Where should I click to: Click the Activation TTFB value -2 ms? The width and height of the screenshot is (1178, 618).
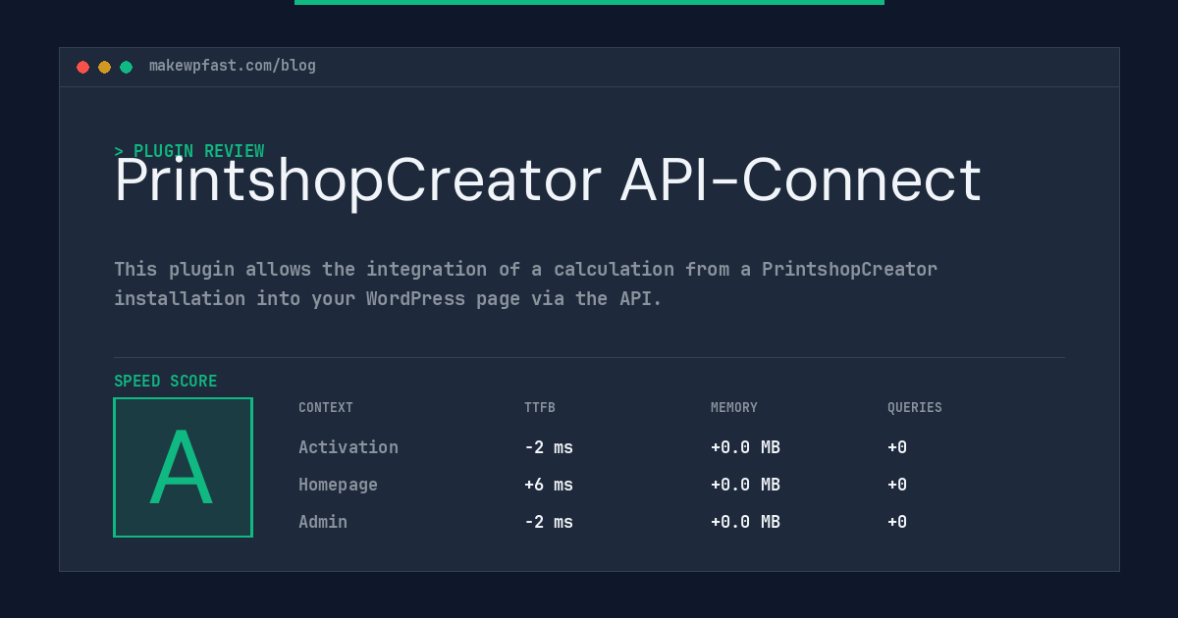tap(549, 447)
